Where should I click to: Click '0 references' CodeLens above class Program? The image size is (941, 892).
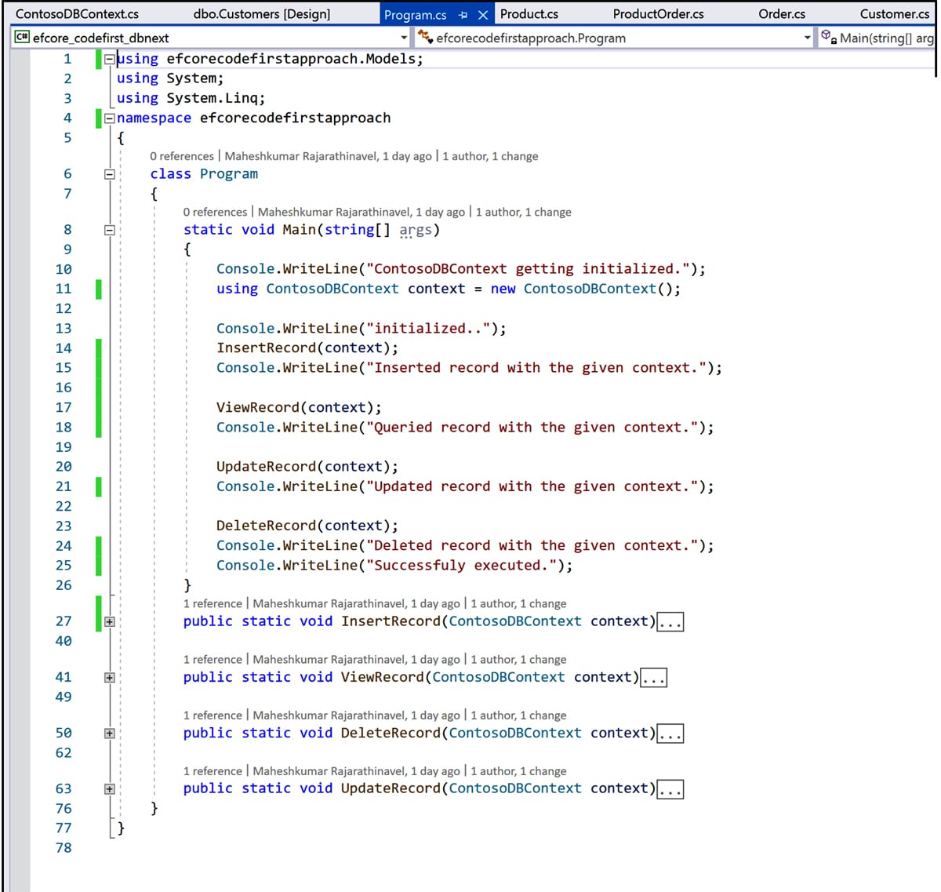(x=181, y=156)
